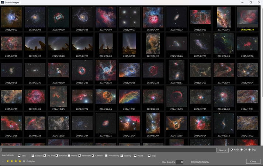Toggle the Title search field checkbox
Image resolution: width=263 pixels, height=166 pixels.
point(19,156)
